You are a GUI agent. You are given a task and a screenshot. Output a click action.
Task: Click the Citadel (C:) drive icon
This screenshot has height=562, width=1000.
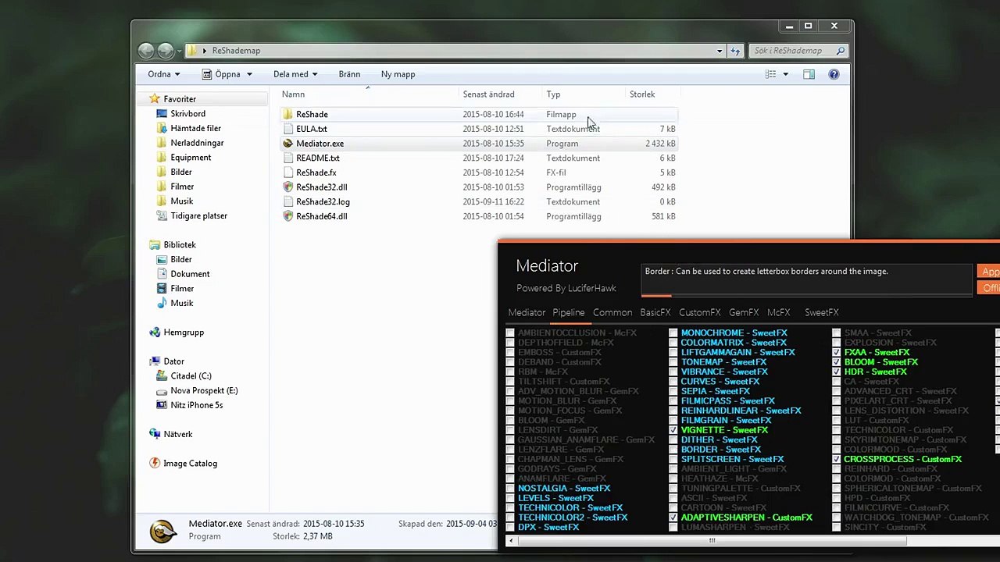click(x=162, y=376)
